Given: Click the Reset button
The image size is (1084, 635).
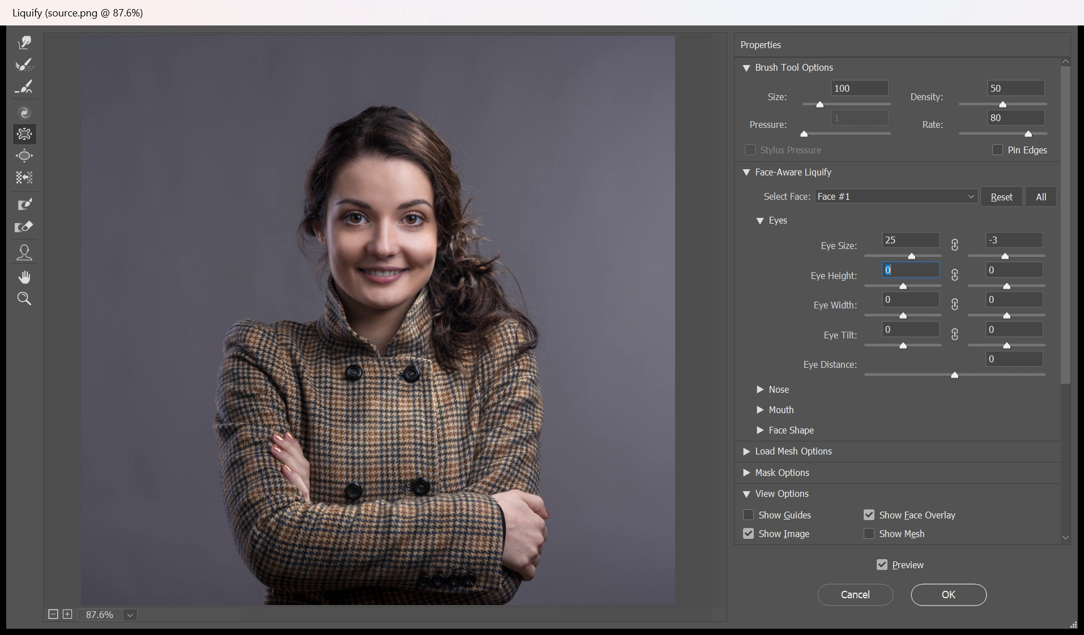Looking at the screenshot, I should pyautogui.click(x=1001, y=197).
